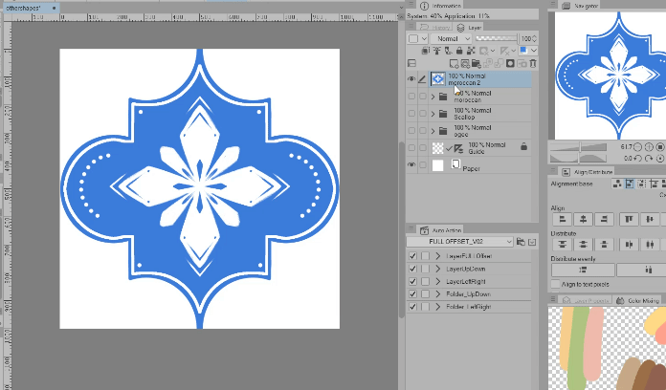This screenshot has height=390, width=666.
Task: Click the delete layer trash icon
Action: pyautogui.click(x=532, y=64)
